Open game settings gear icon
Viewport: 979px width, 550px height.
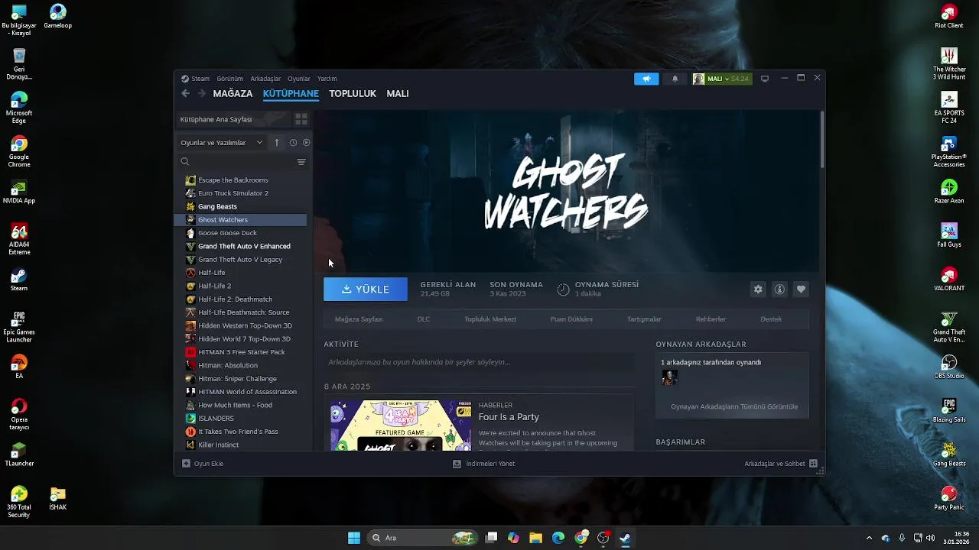pyautogui.click(x=758, y=290)
